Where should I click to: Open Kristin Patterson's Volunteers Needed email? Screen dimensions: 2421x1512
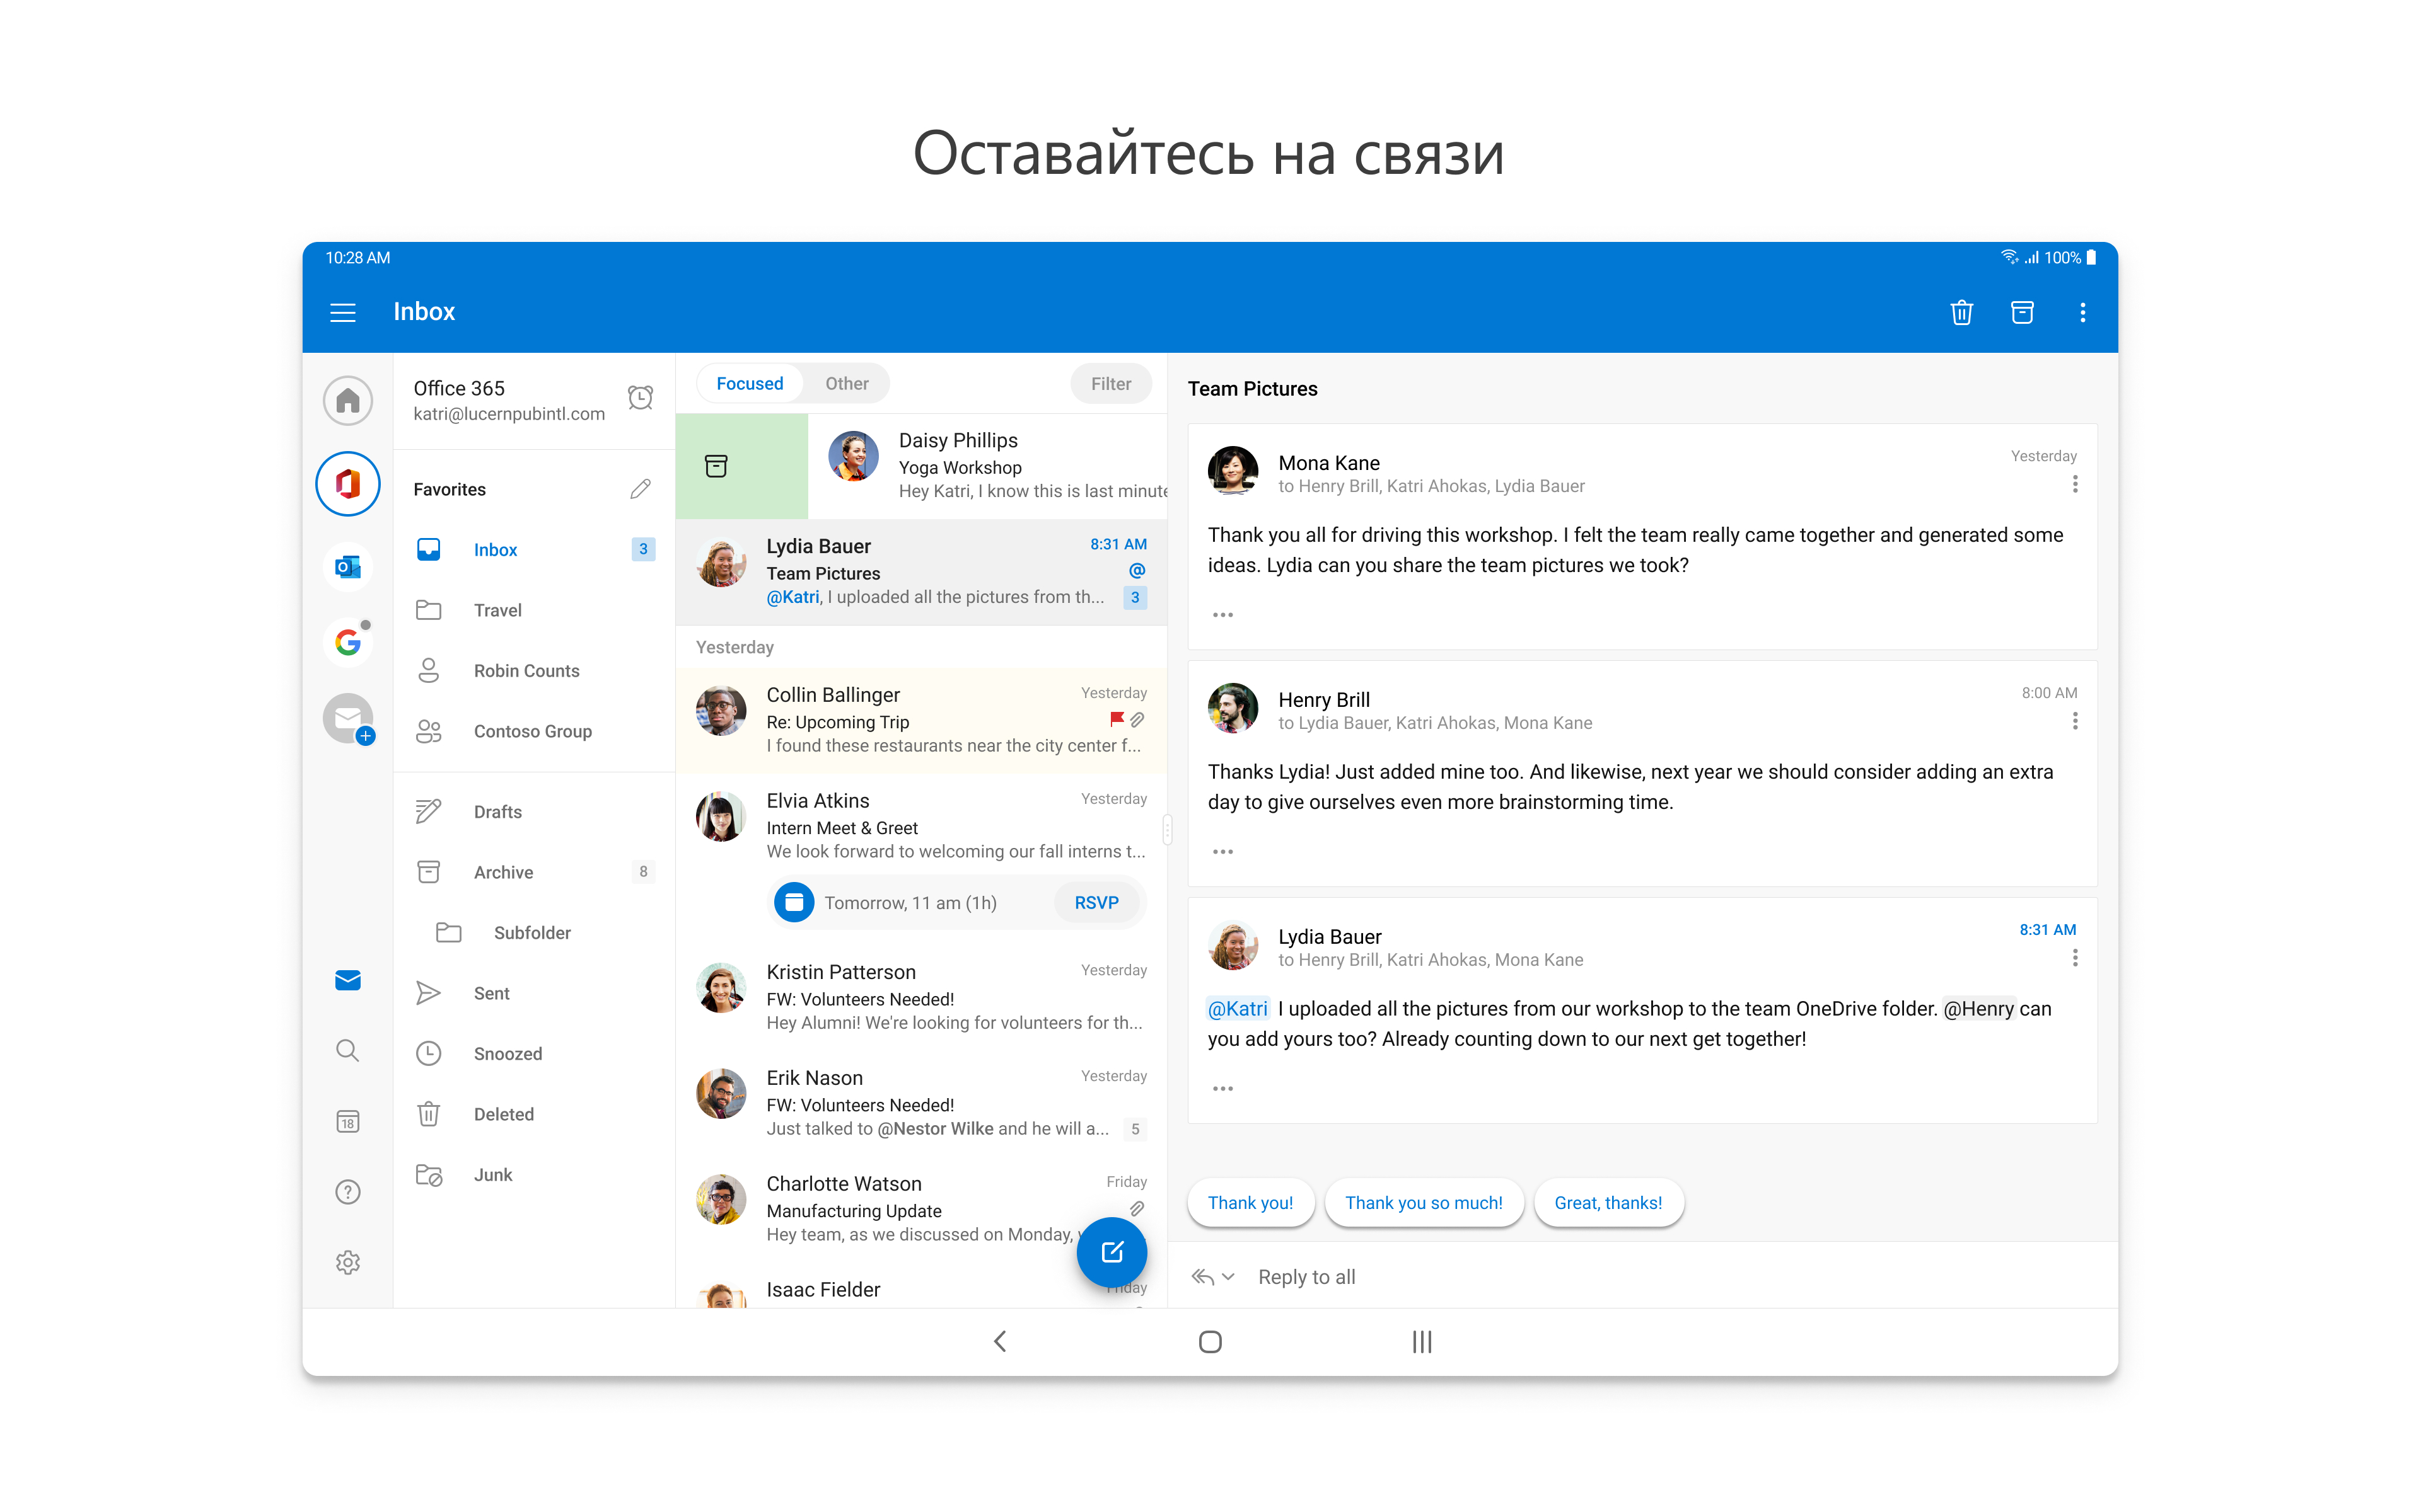pos(921,997)
